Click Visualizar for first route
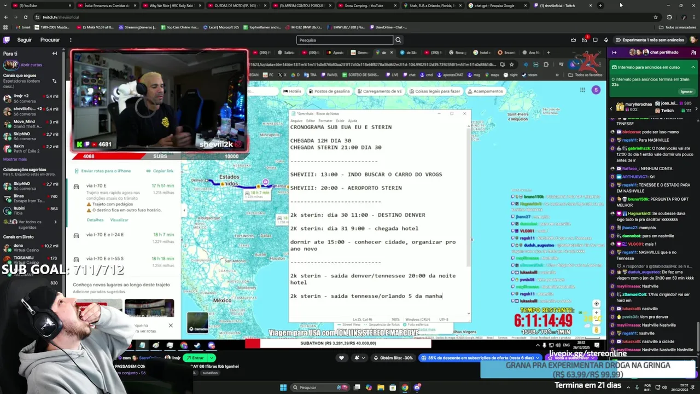 [x=119, y=220]
